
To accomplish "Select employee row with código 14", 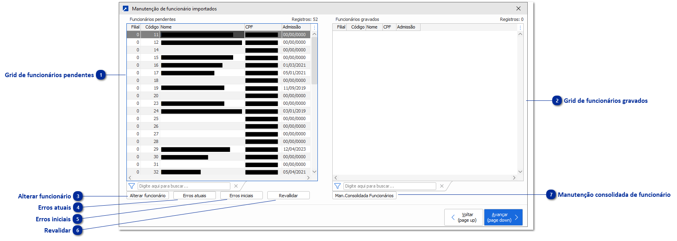I will [219, 50].
